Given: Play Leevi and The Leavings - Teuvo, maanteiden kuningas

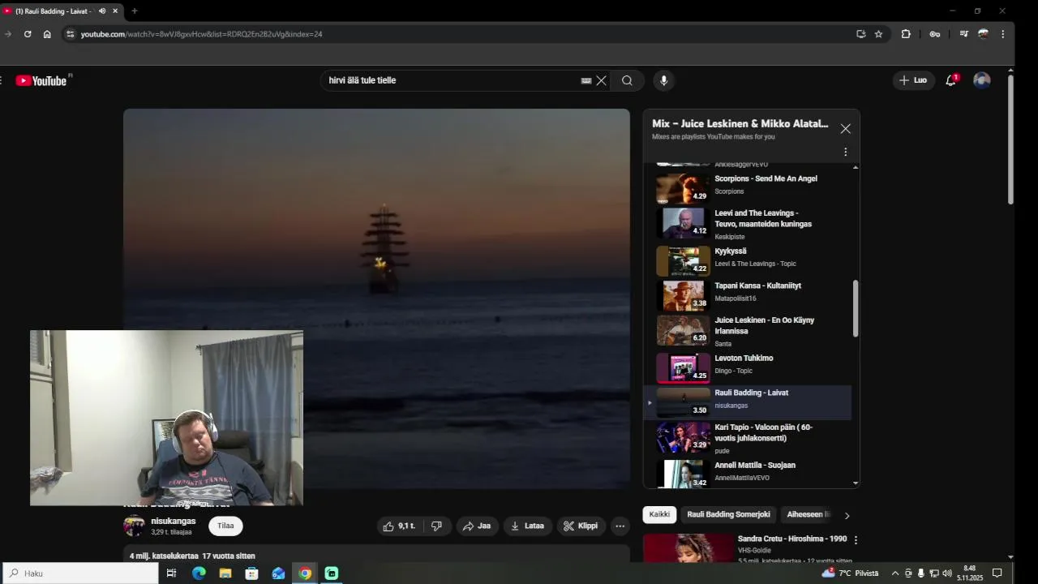Looking at the screenshot, I should click(747, 224).
